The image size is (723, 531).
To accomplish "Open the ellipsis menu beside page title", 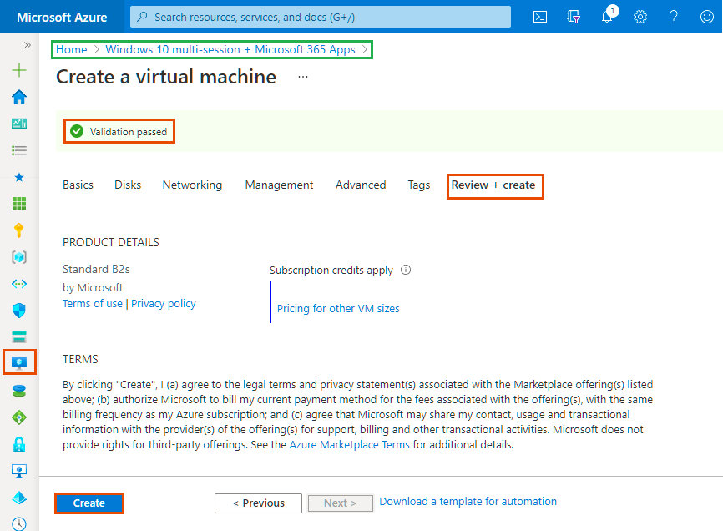I will coord(303,77).
